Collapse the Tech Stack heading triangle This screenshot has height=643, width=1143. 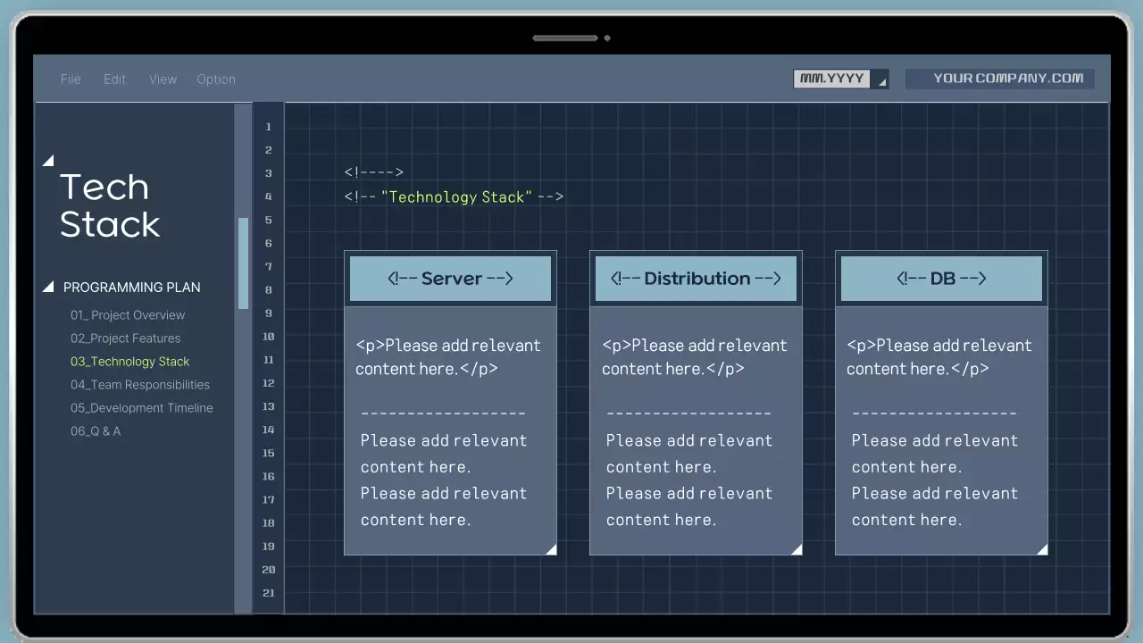(49, 160)
